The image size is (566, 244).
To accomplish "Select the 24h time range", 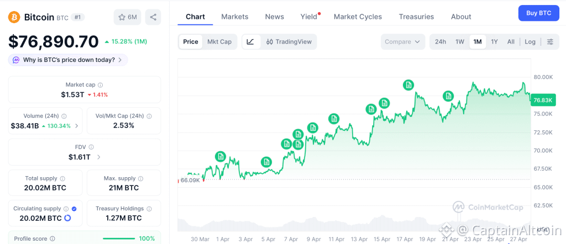I will (441, 41).
